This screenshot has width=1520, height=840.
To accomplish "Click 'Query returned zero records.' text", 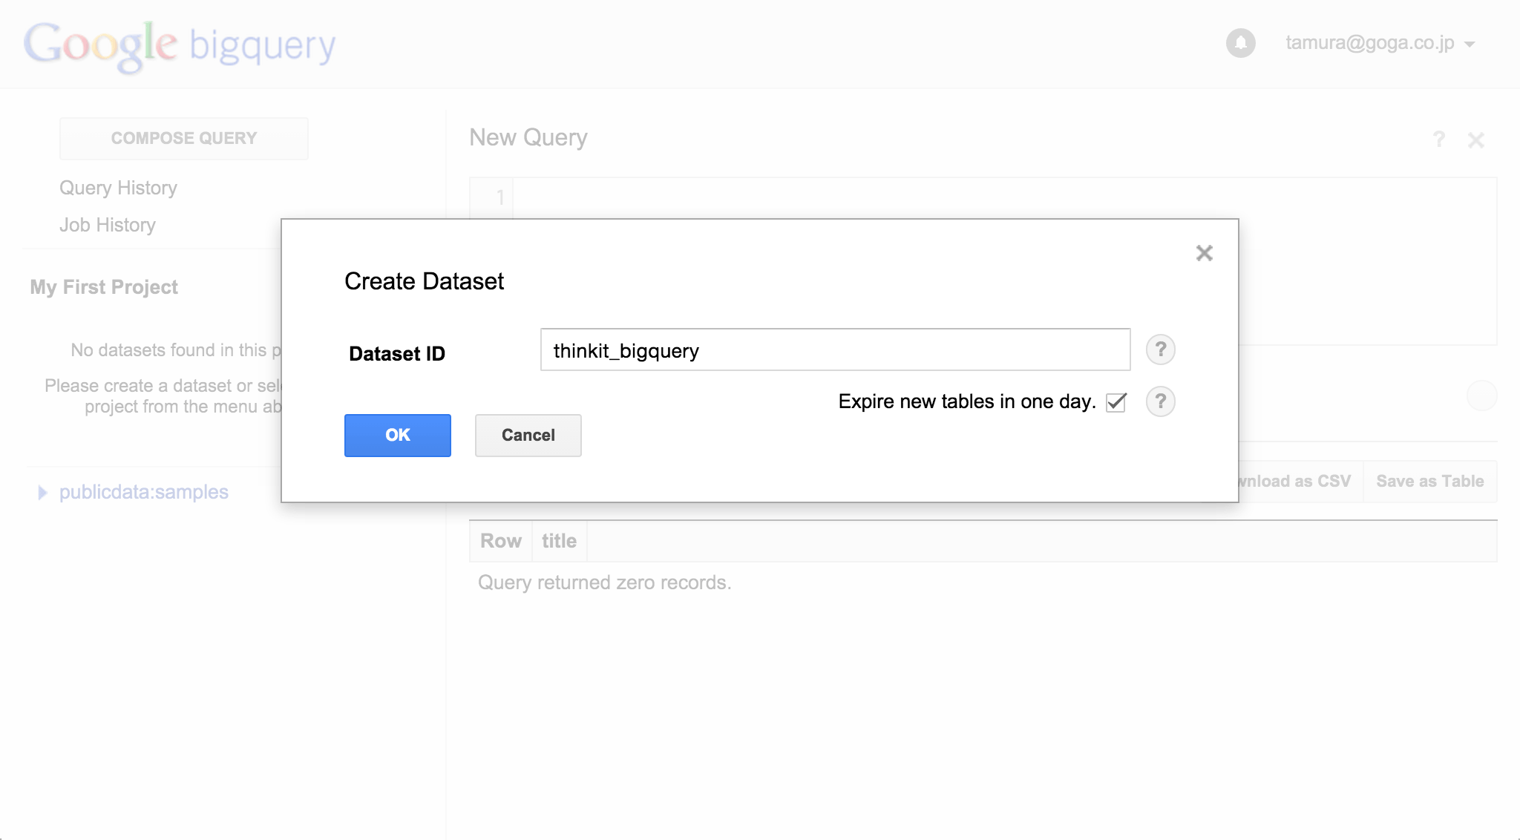I will (604, 583).
